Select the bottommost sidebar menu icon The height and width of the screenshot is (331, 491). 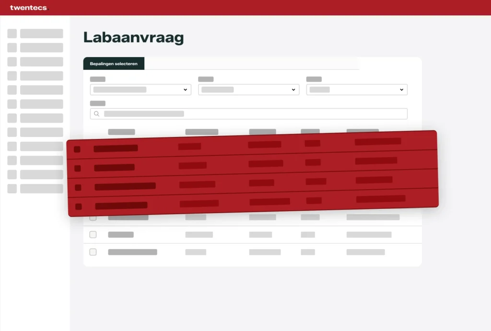click(12, 189)
